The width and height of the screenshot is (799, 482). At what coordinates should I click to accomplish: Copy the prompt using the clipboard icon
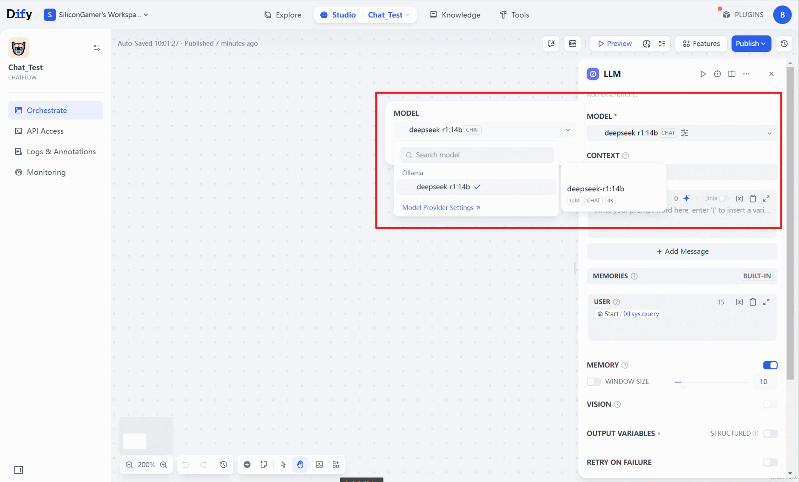coord(753,198)
